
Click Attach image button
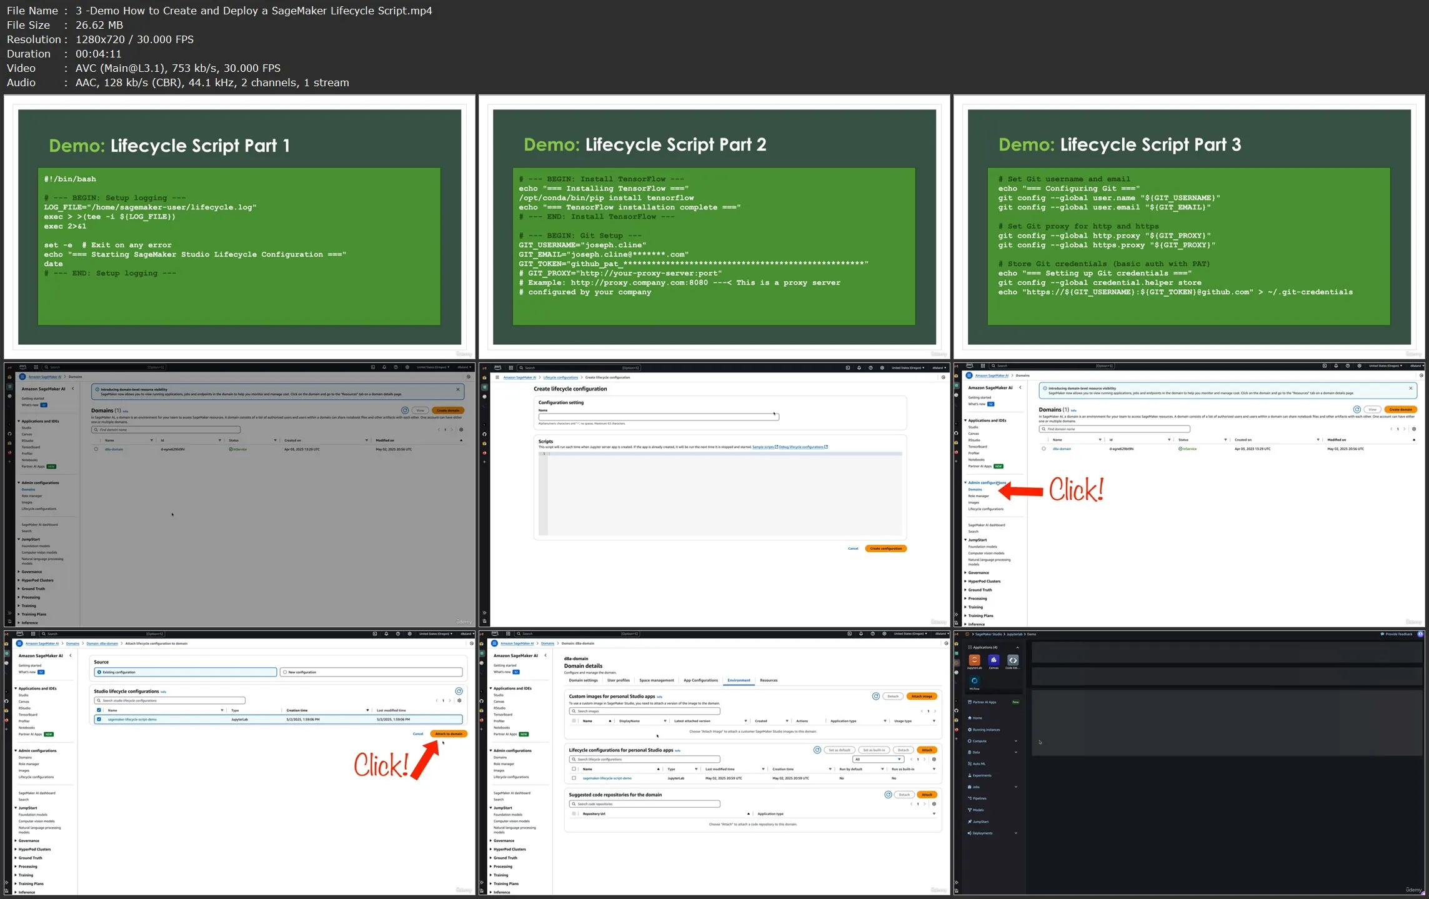pos(922,696)
